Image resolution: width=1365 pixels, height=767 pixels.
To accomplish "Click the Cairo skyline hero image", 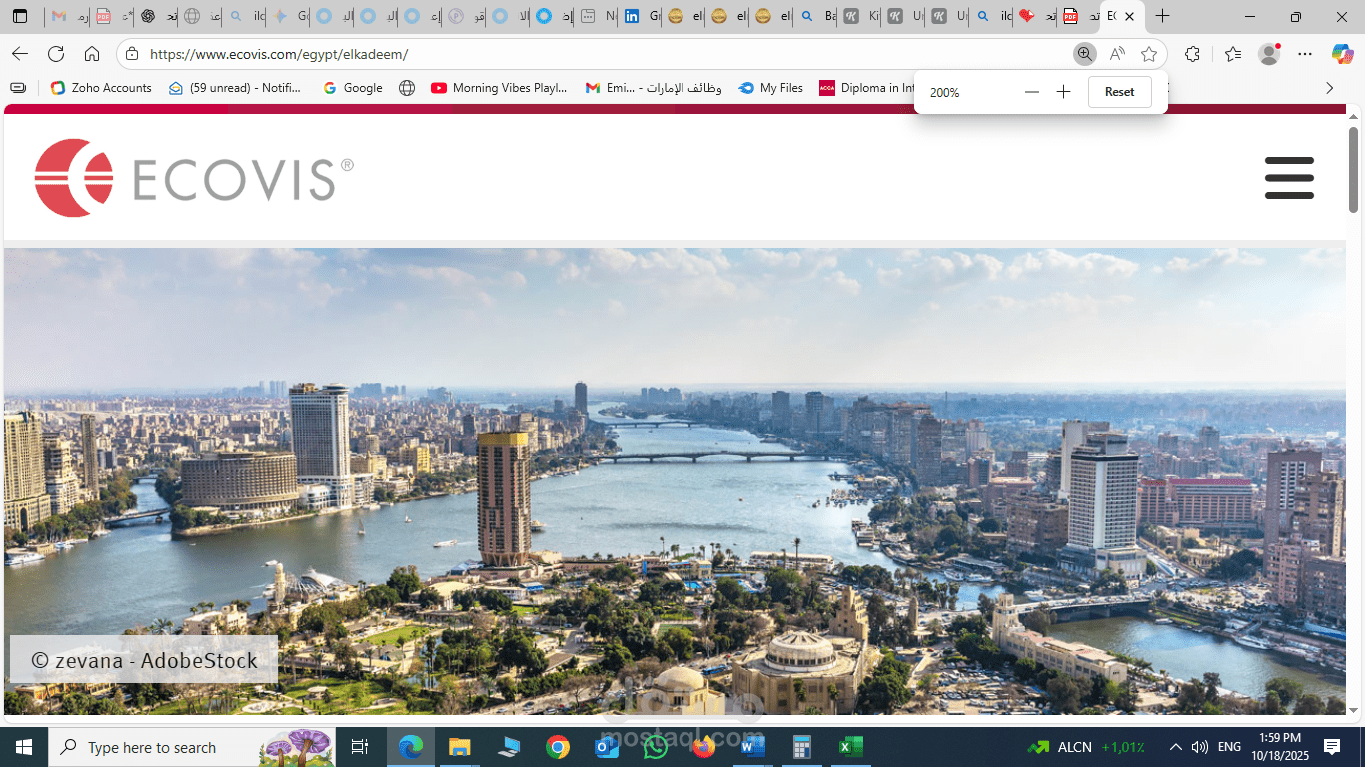I will click(675, 481).
